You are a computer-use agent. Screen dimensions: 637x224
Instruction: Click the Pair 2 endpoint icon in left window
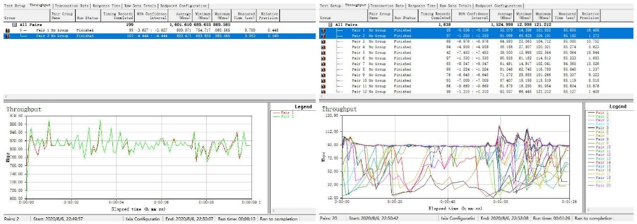(7, 36)
